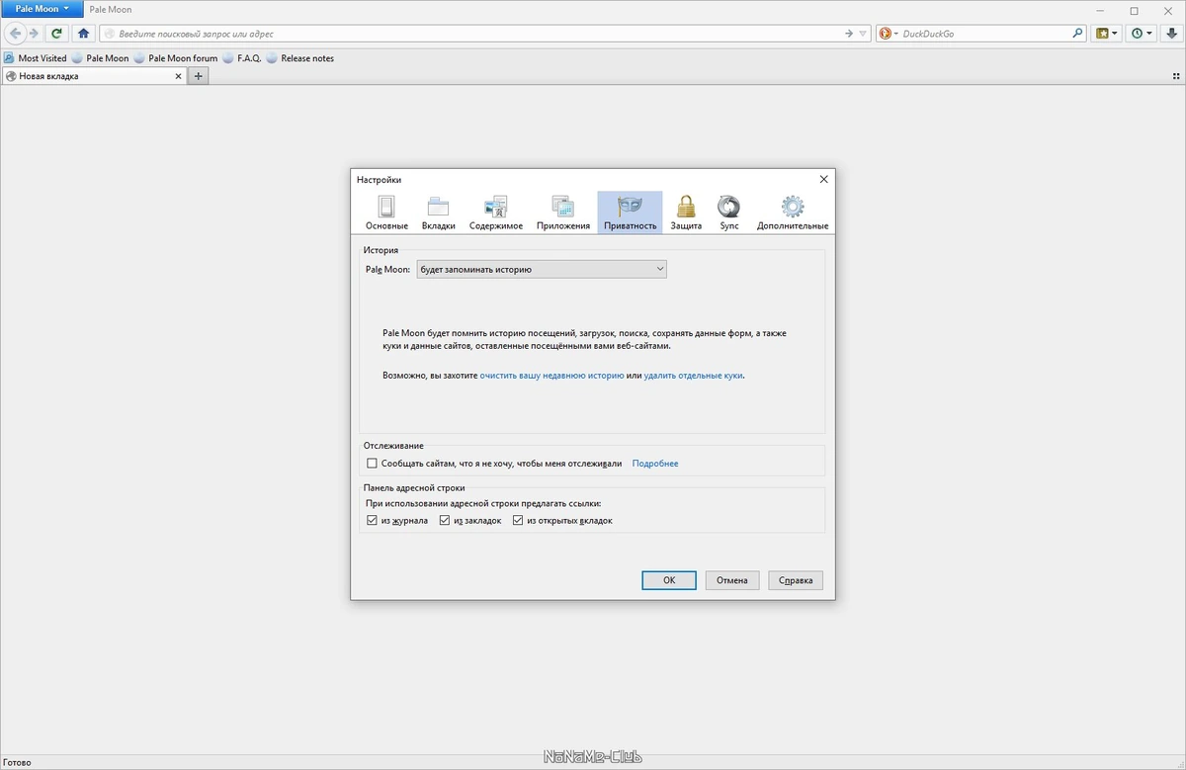Image resolution: width=1186 pixels, height=770 pixels.
Task: Open a new tab with plus button
Action: click(199, 76)
